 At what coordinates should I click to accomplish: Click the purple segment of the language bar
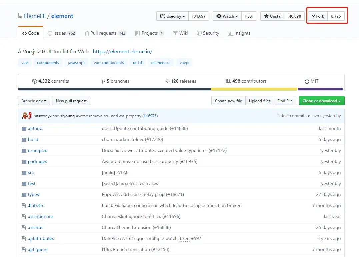pyautogui.click(x=321, y=89)
